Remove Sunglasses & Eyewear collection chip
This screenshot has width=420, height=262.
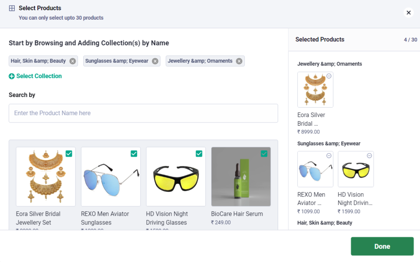(155, 61)
